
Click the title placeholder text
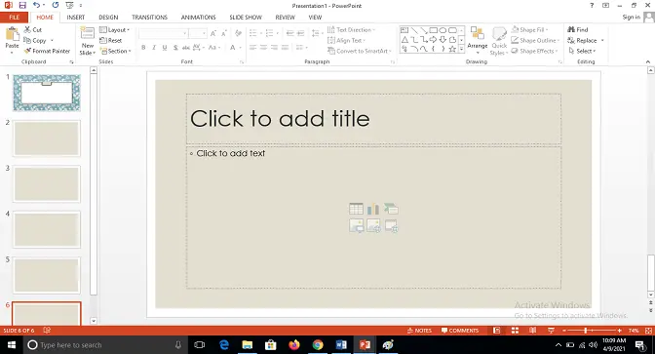tap(280, 119)
